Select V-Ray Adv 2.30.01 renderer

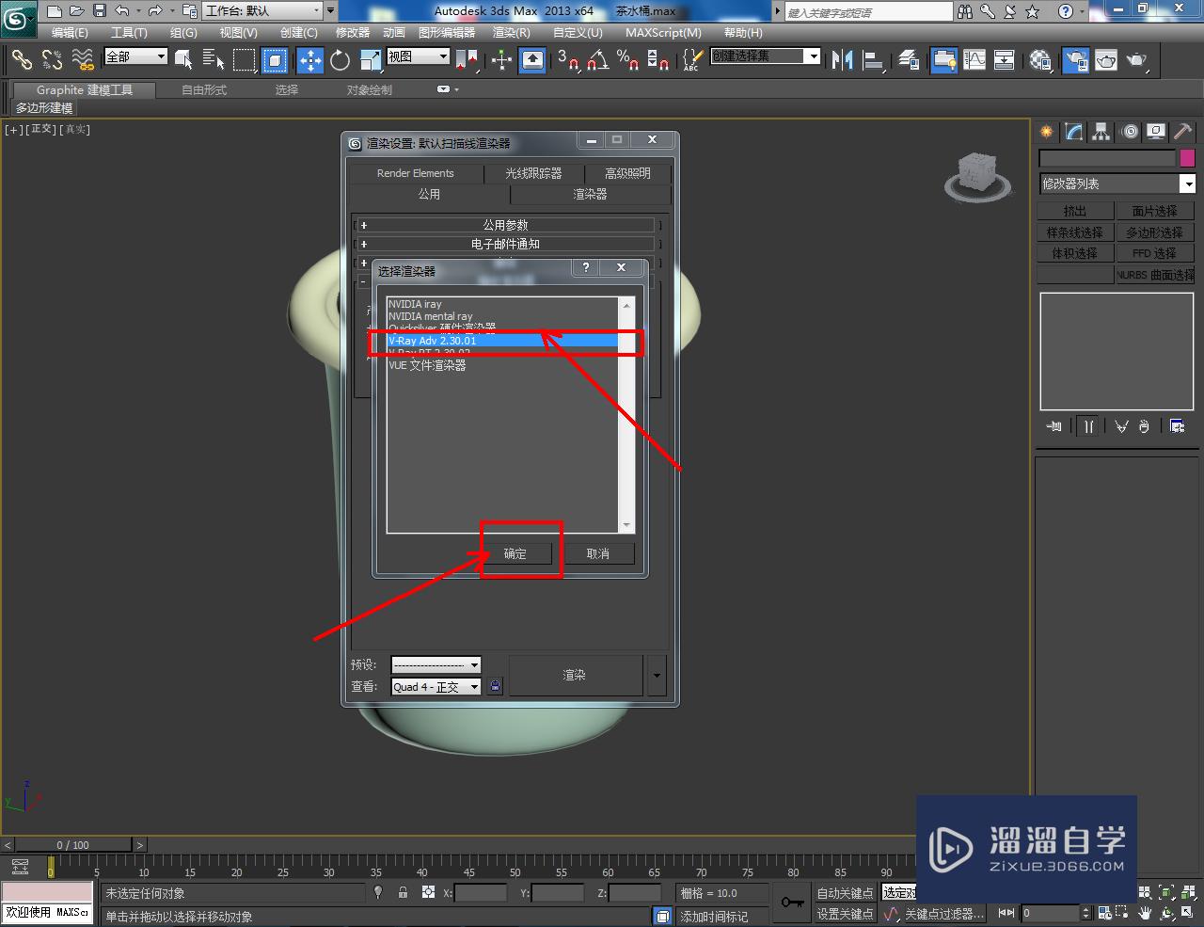coord(502,341)
